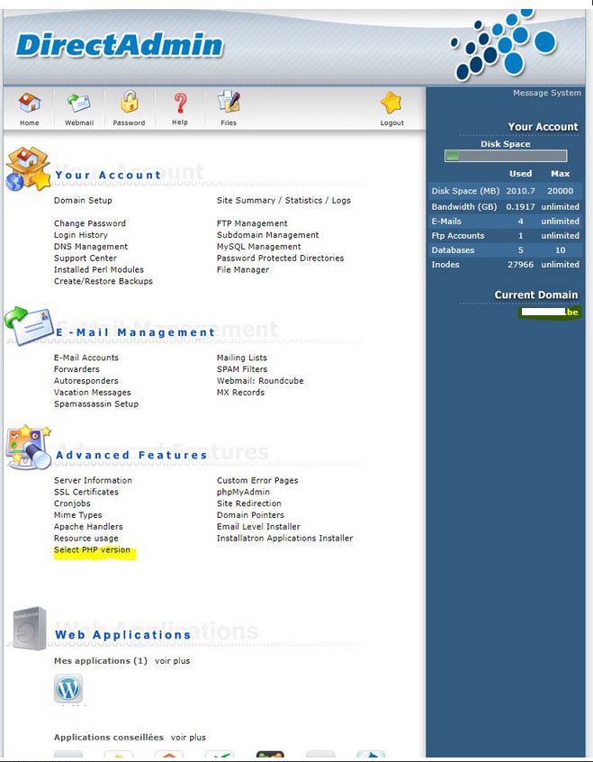Open Forwarders link
The height and width of the screenshot is (762, 593).
(76, 369)
